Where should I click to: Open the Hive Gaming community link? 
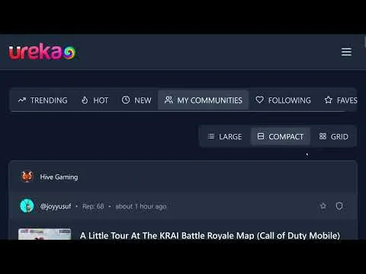coord(59,177)
